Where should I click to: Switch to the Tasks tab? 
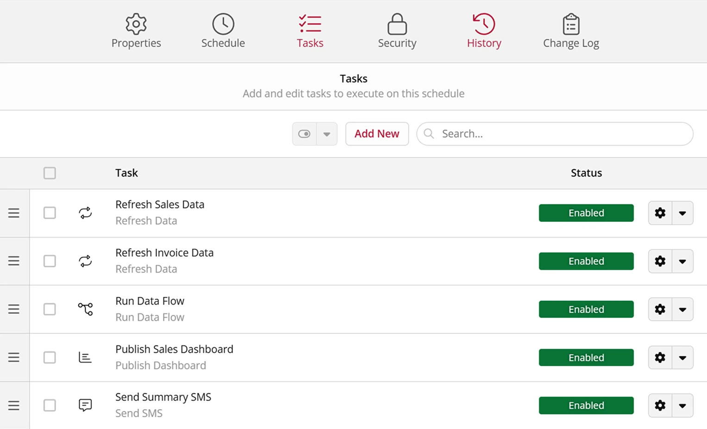pos(310,31)
